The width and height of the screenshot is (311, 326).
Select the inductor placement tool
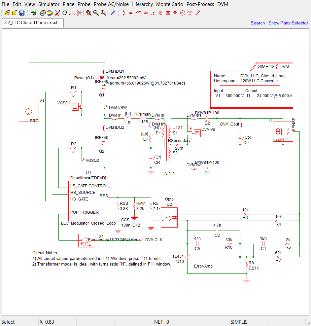(138, 13)
